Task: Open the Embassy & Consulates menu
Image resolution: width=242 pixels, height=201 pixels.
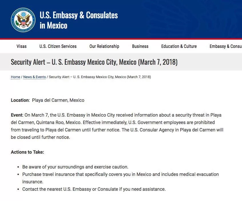Action: tap(226, 46)
